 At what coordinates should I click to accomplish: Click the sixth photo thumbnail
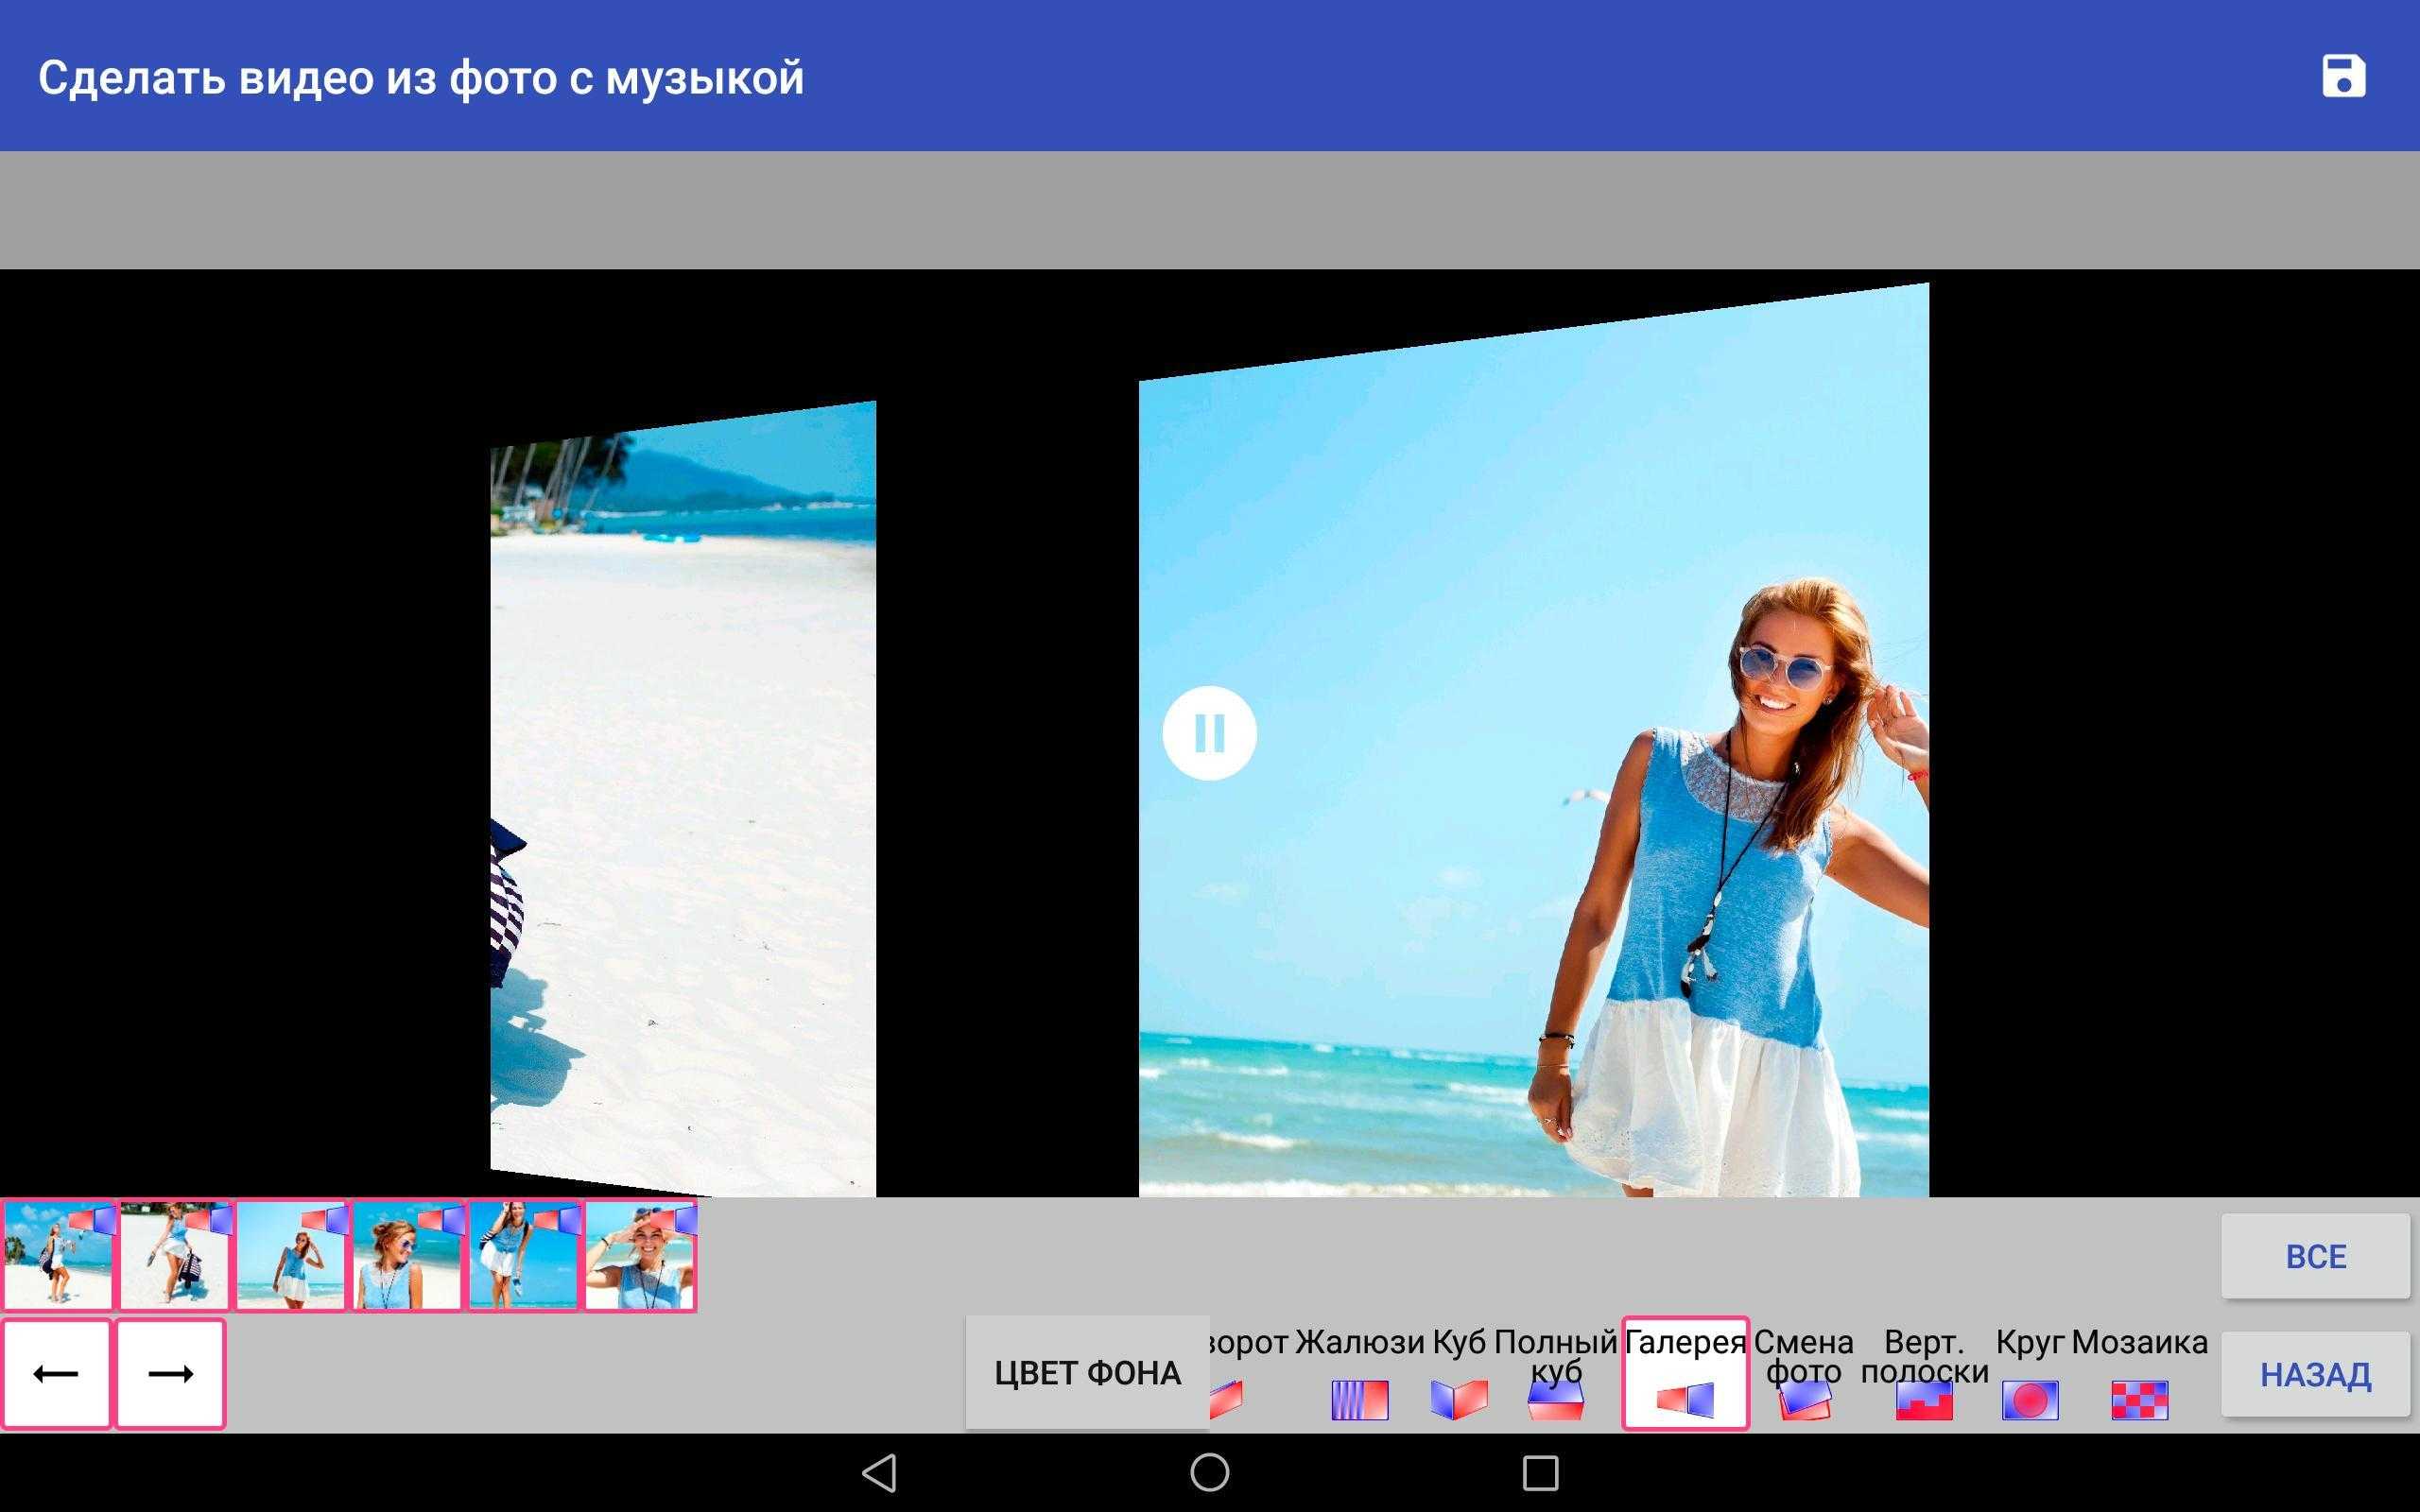(643, 1254)
